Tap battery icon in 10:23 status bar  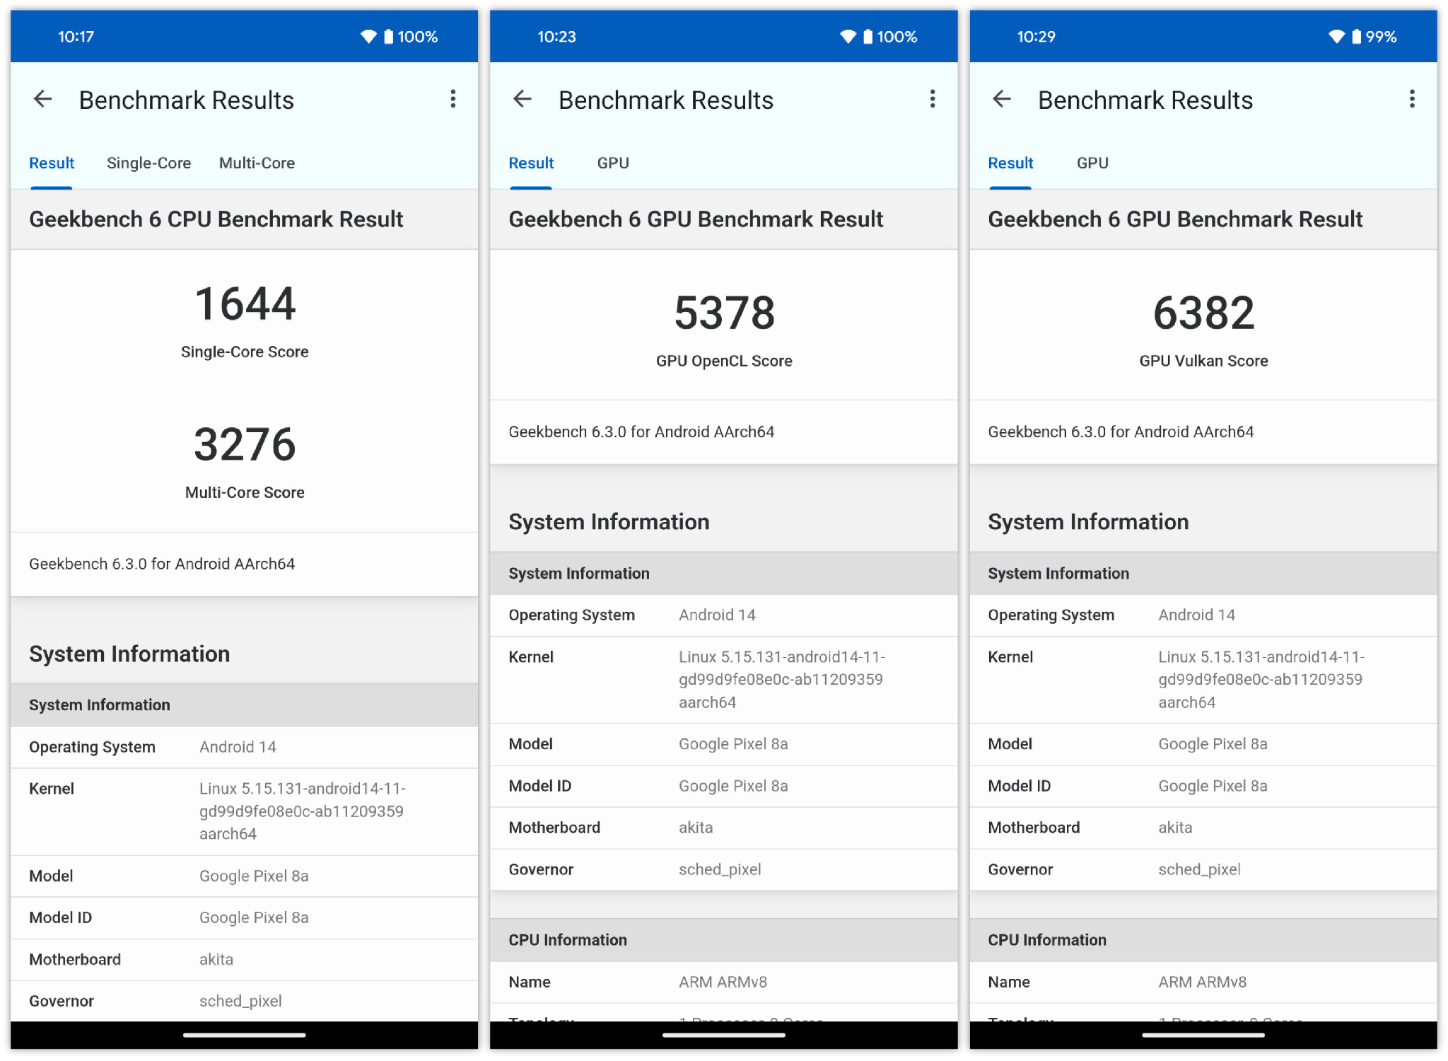tap(868, 37)
